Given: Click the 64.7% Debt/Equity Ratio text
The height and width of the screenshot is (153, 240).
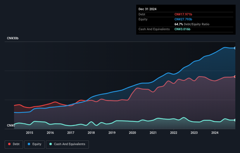Looking at the screenshot, I should (192, 24).
